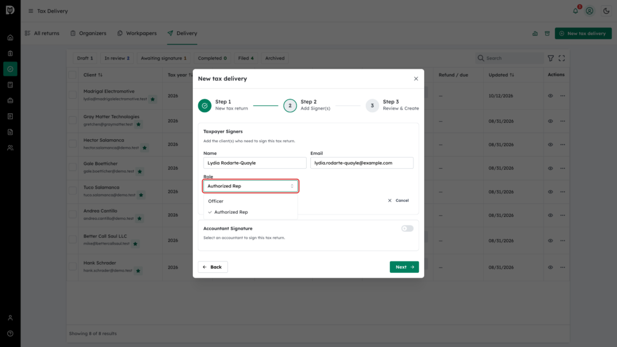617x347 pixels.
Task: Click the New tax delivery button
Action: pos(583,34)
